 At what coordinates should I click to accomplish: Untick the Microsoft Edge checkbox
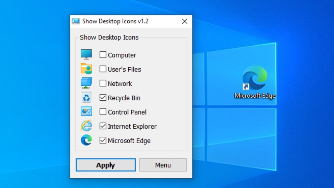point(103,140)
